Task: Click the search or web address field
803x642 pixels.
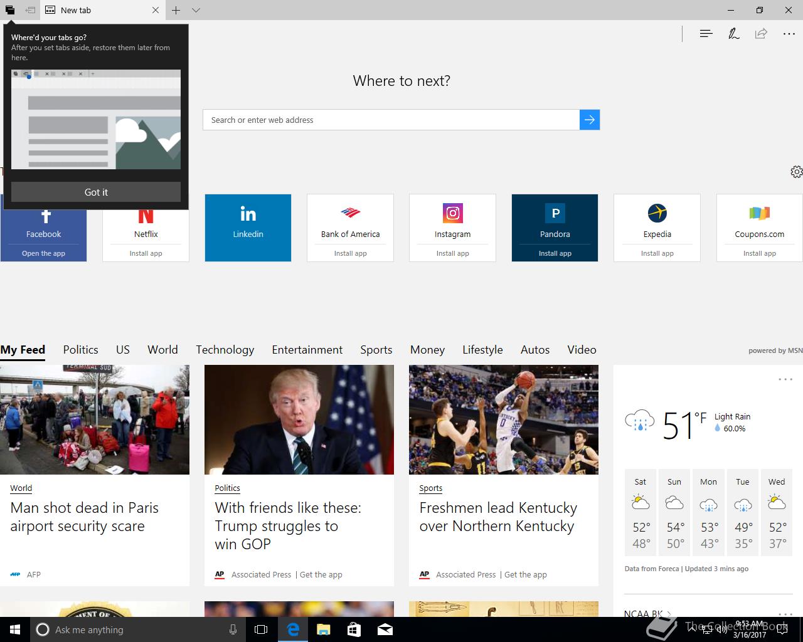Action: pos(391,120)
